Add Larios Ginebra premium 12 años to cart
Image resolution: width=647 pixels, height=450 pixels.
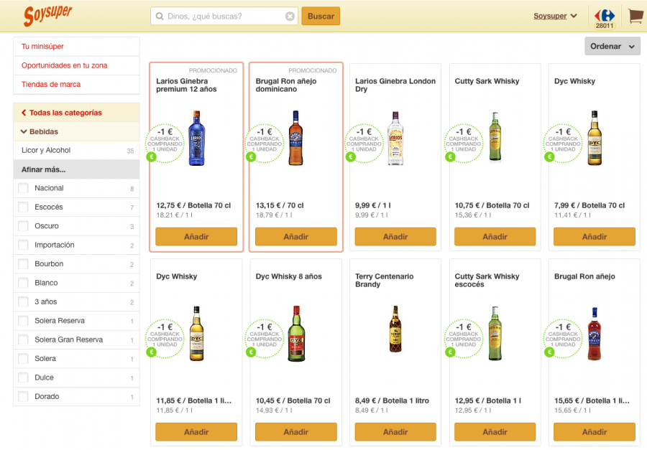pos(196,237)
